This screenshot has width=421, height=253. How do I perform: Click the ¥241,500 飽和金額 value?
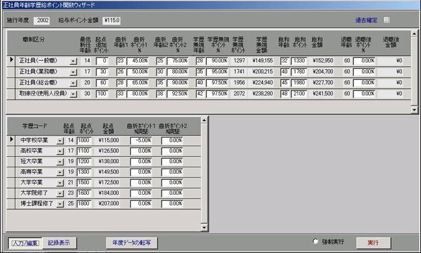[323, 94]
